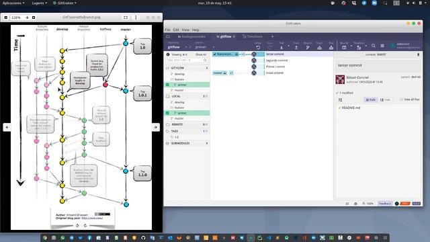Click the clock date in top bar
The image size is (430, 242).
point(215,3)
